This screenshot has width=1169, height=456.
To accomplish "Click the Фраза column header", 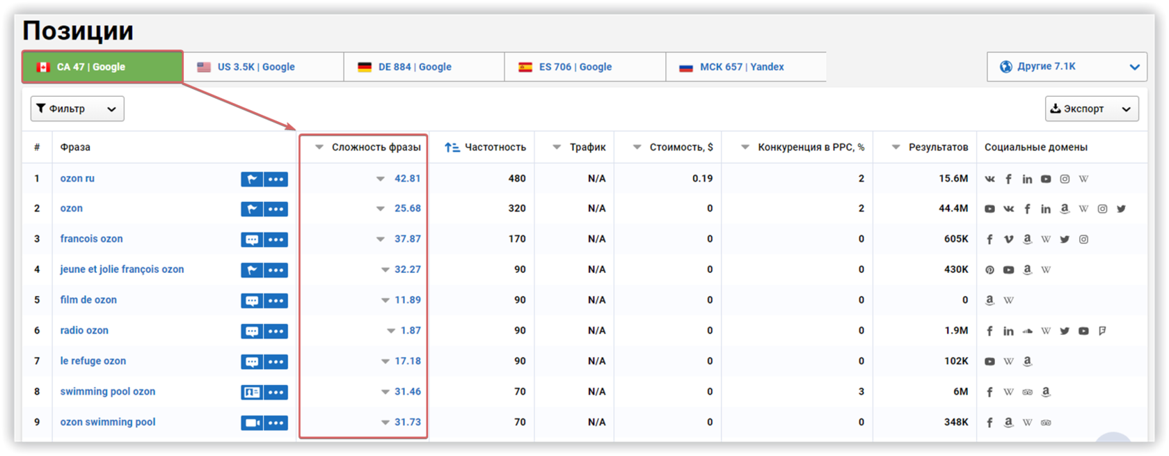I will [75, 147].
